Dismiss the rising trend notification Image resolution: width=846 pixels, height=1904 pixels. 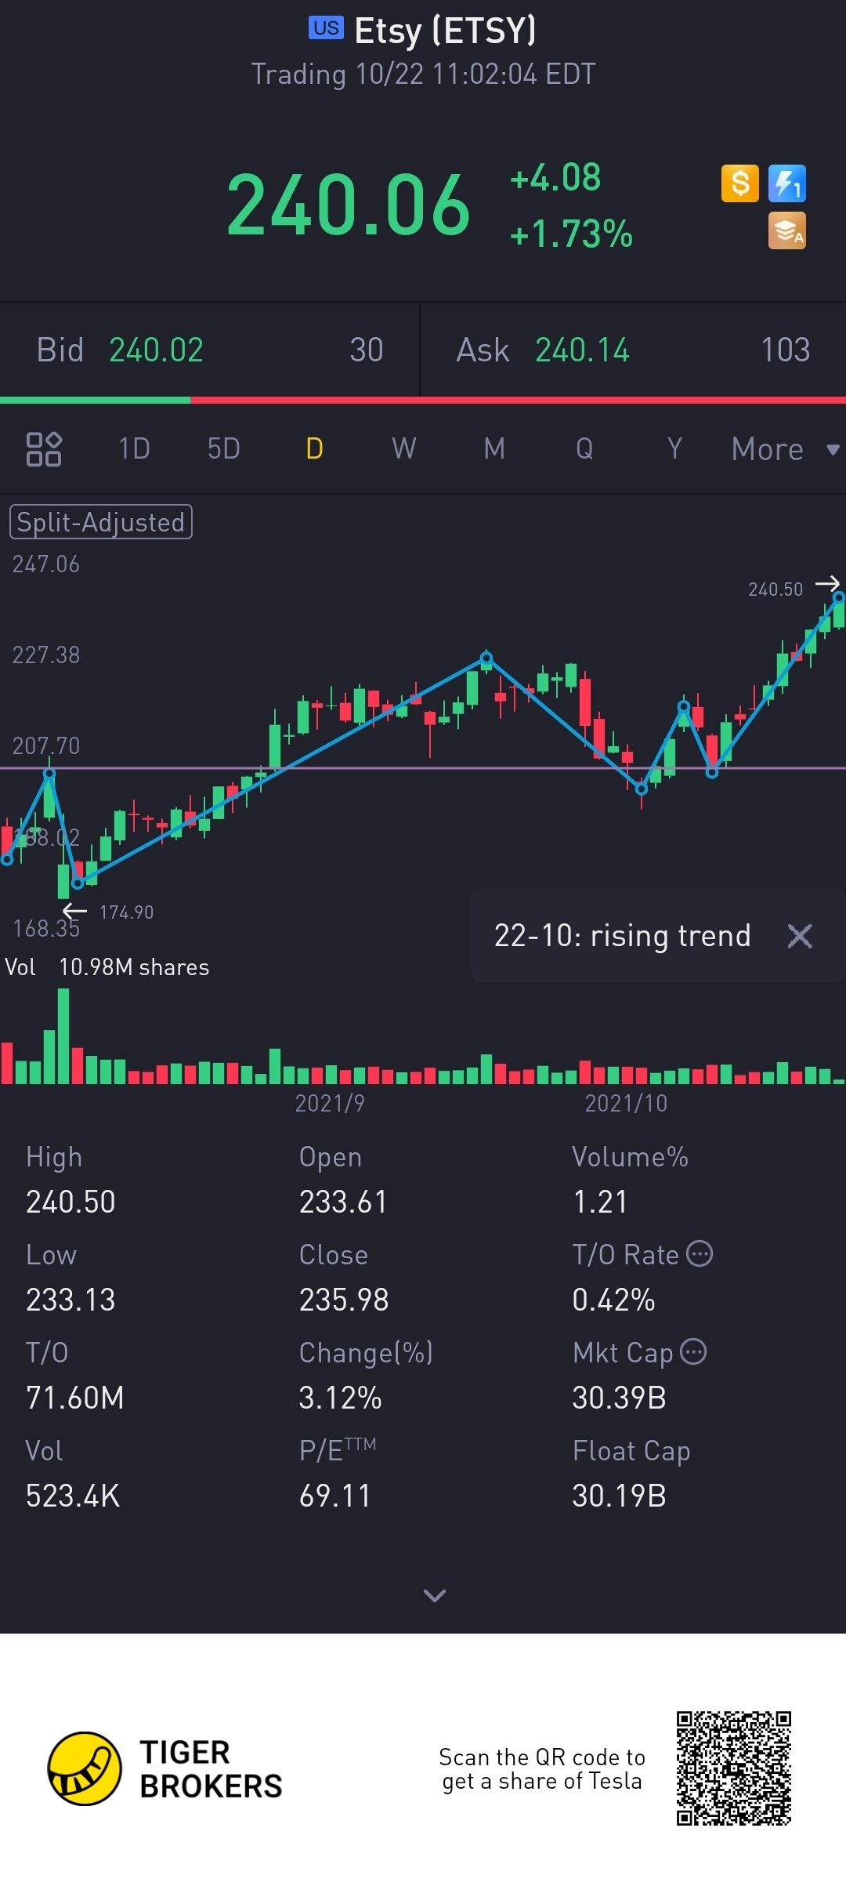tap(800, 936)
